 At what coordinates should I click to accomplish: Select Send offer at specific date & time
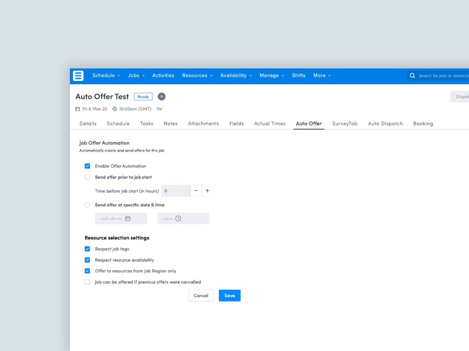pos(87,205)
